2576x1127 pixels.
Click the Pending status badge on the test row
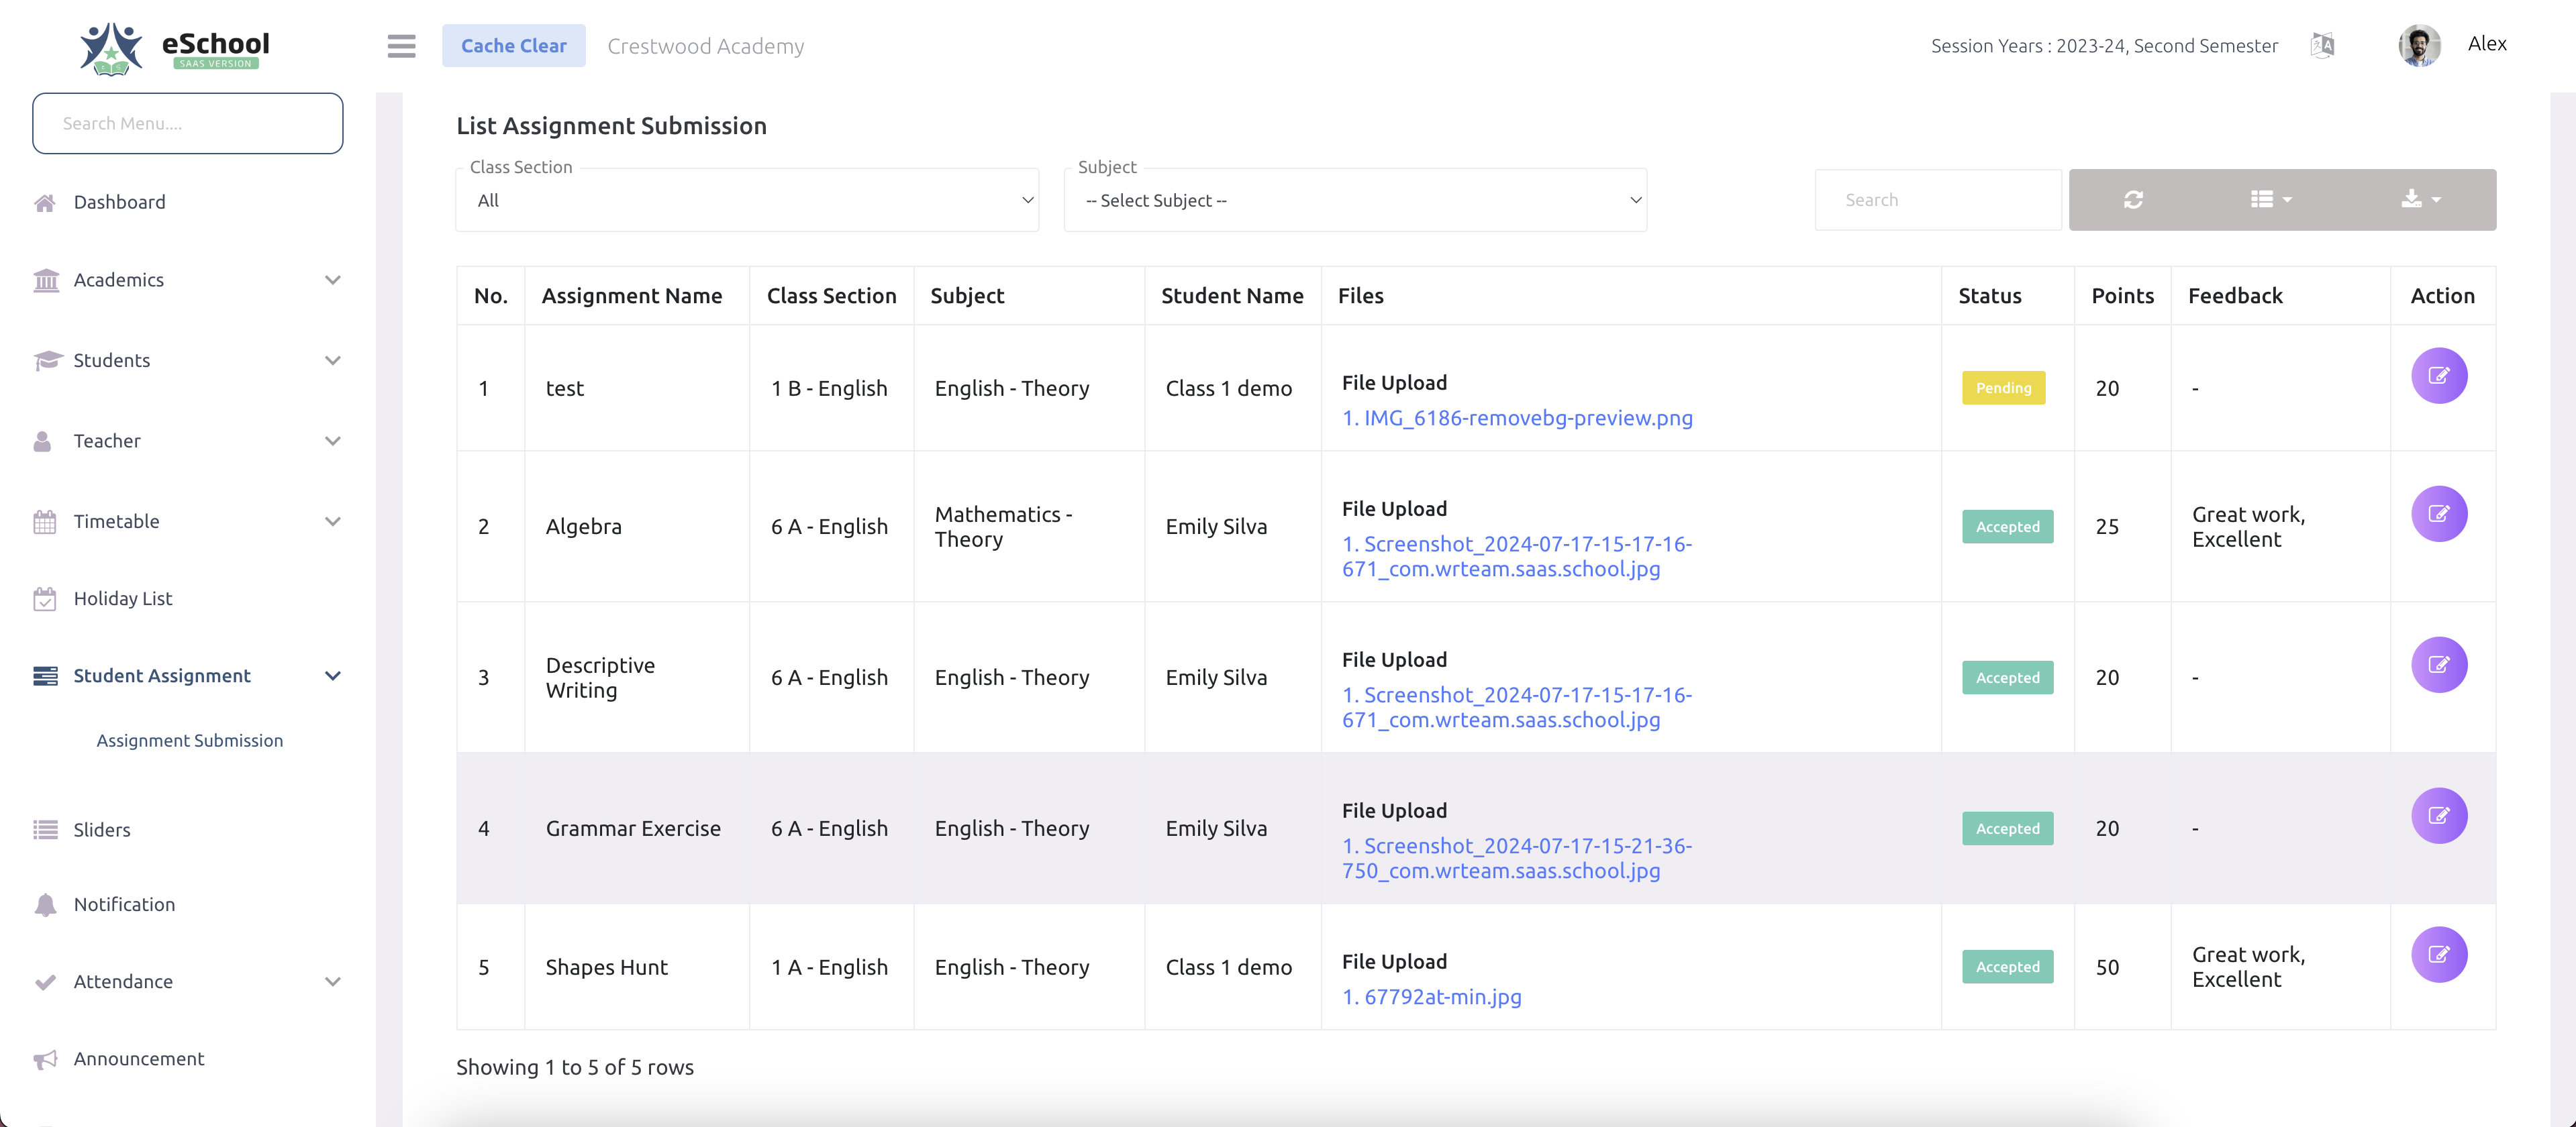(x=2003, y=388)
